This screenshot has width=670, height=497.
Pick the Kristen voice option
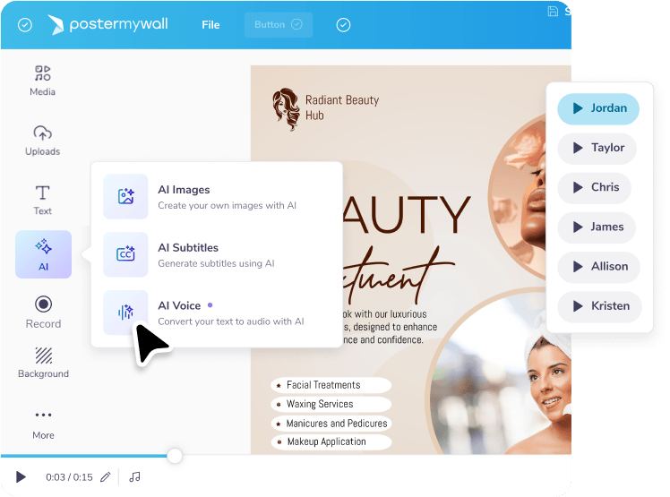[x=599, y=305]
